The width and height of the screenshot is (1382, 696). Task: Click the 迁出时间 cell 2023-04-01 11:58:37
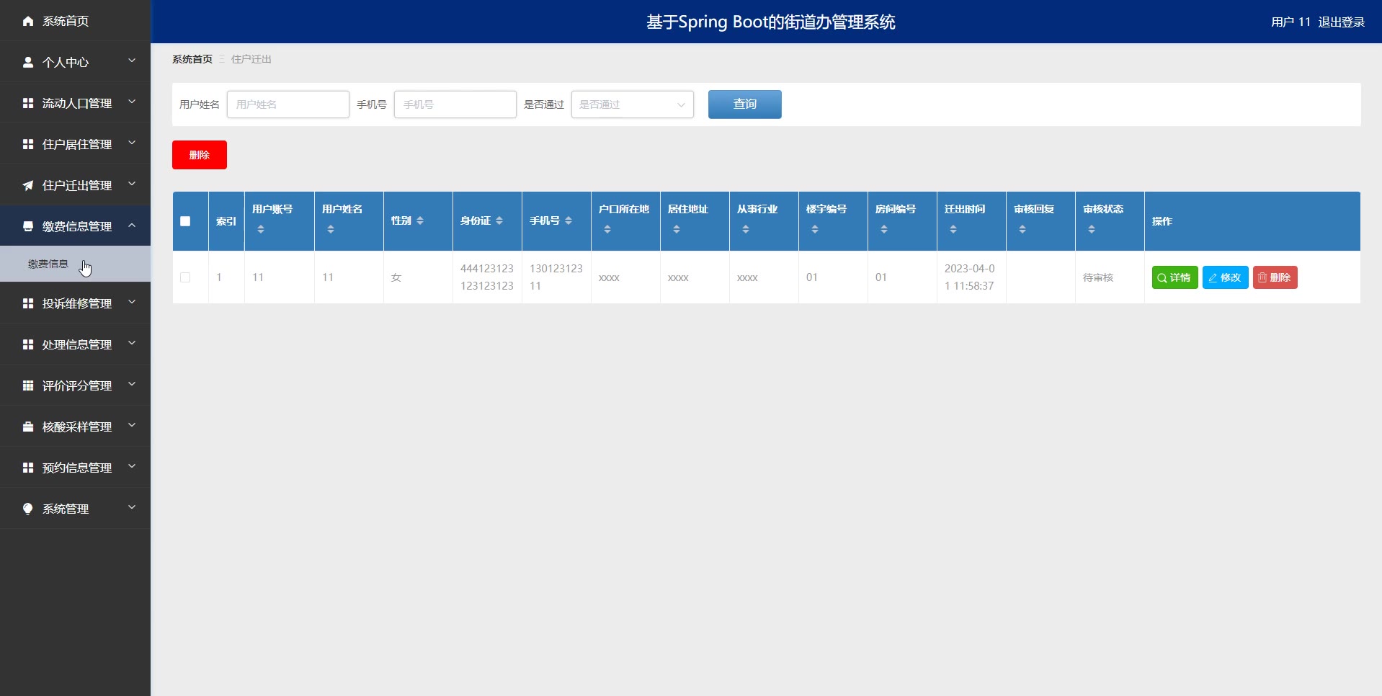point(970,277)
